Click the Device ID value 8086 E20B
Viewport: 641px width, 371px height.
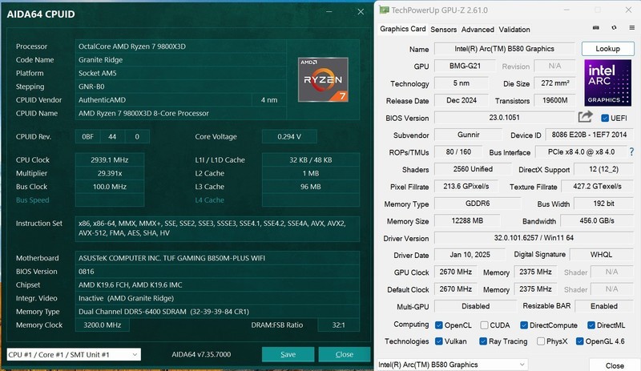(589, 135)
